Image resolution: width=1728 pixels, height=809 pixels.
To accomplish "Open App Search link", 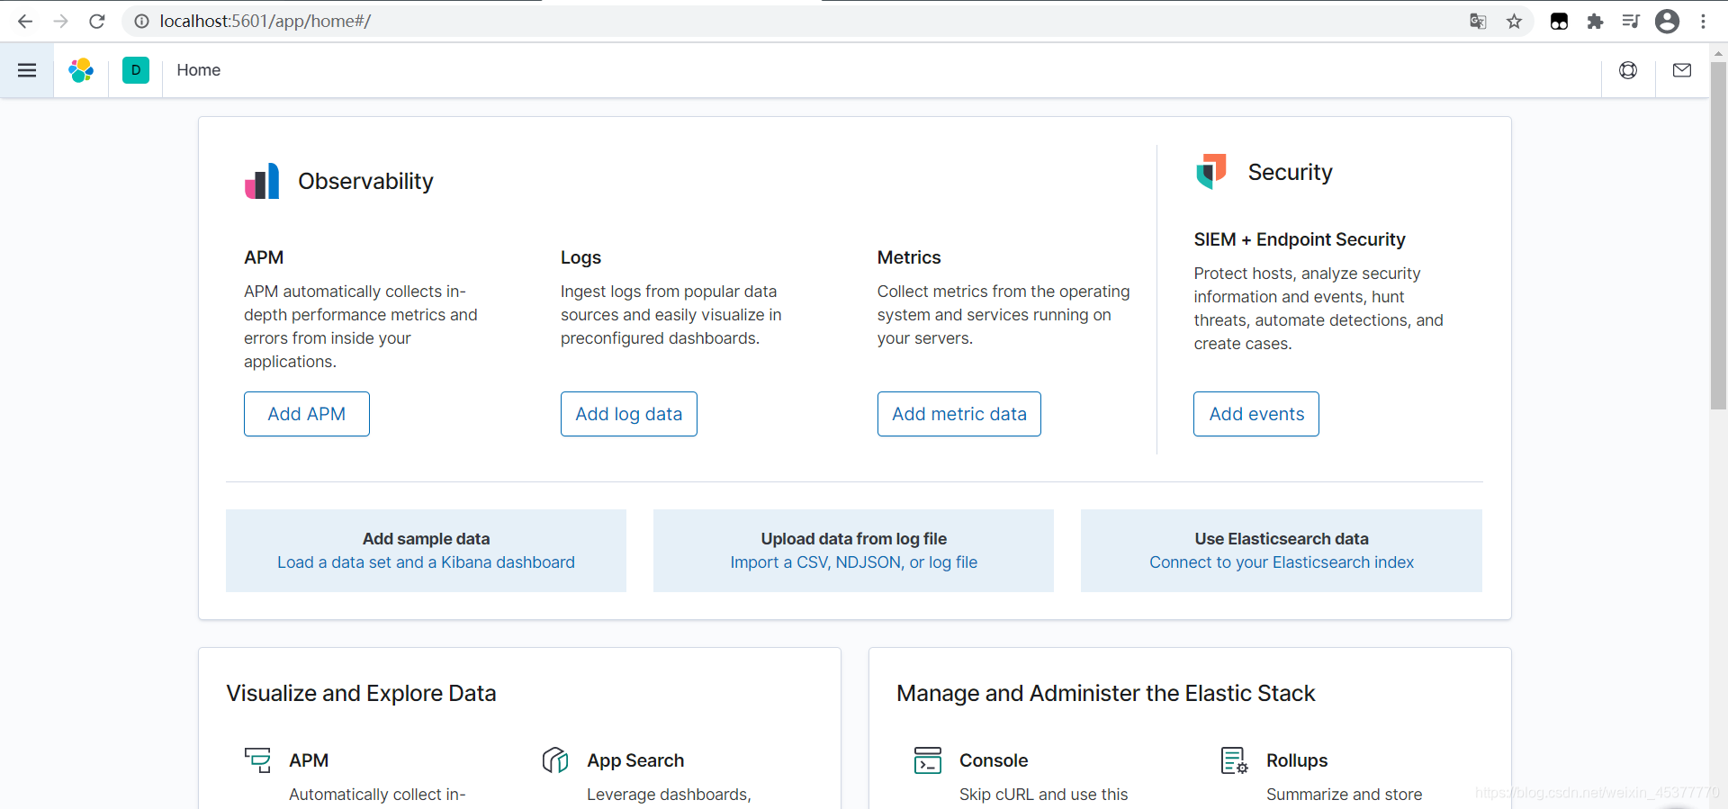I will point(635,760).
